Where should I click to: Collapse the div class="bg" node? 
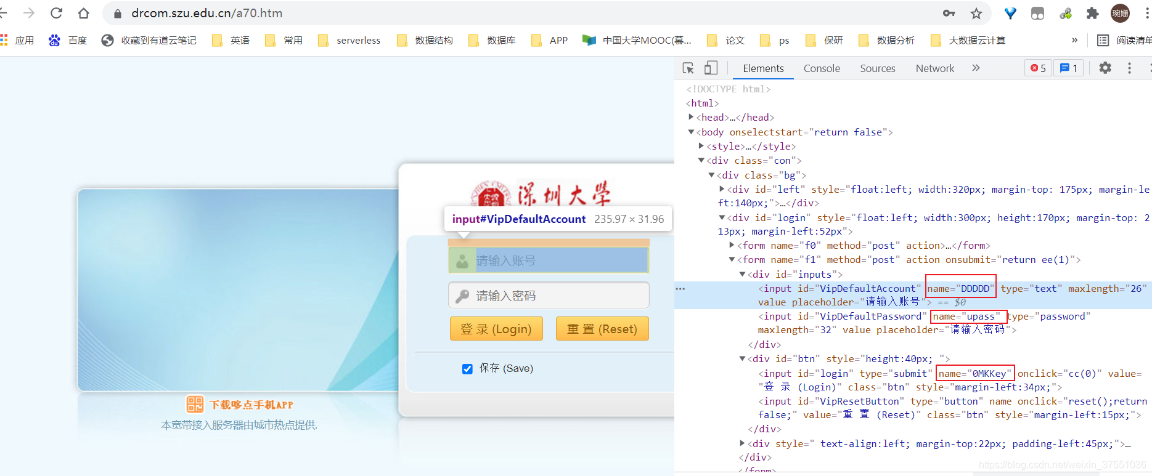coord(712,175)
